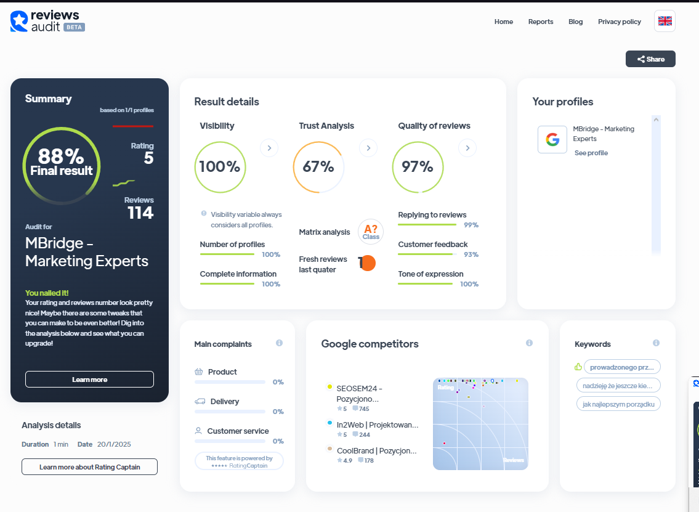
Task: Click the info icon beside Keywords
Action: (x=657, y=343)
